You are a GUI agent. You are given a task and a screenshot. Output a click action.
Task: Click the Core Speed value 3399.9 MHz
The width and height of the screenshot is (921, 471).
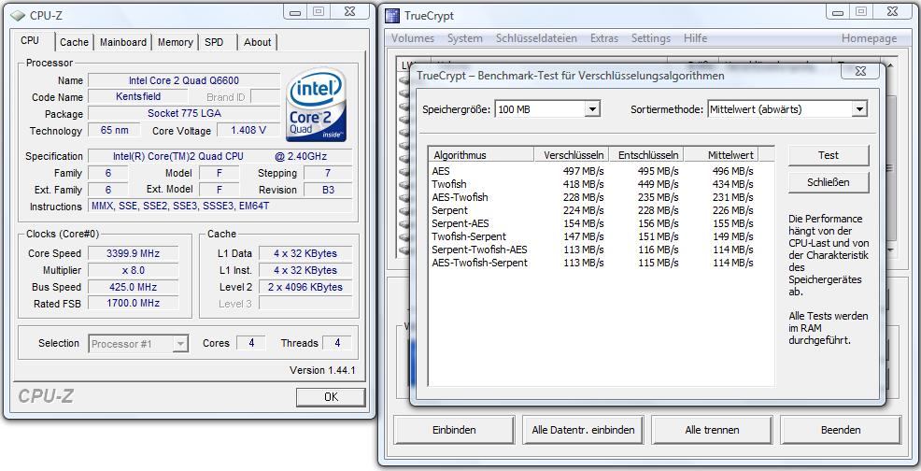point(134,253)
